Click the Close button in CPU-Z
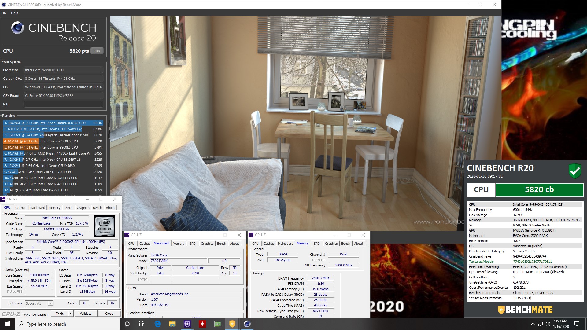The image size is (587, 330). pos(109,313)
